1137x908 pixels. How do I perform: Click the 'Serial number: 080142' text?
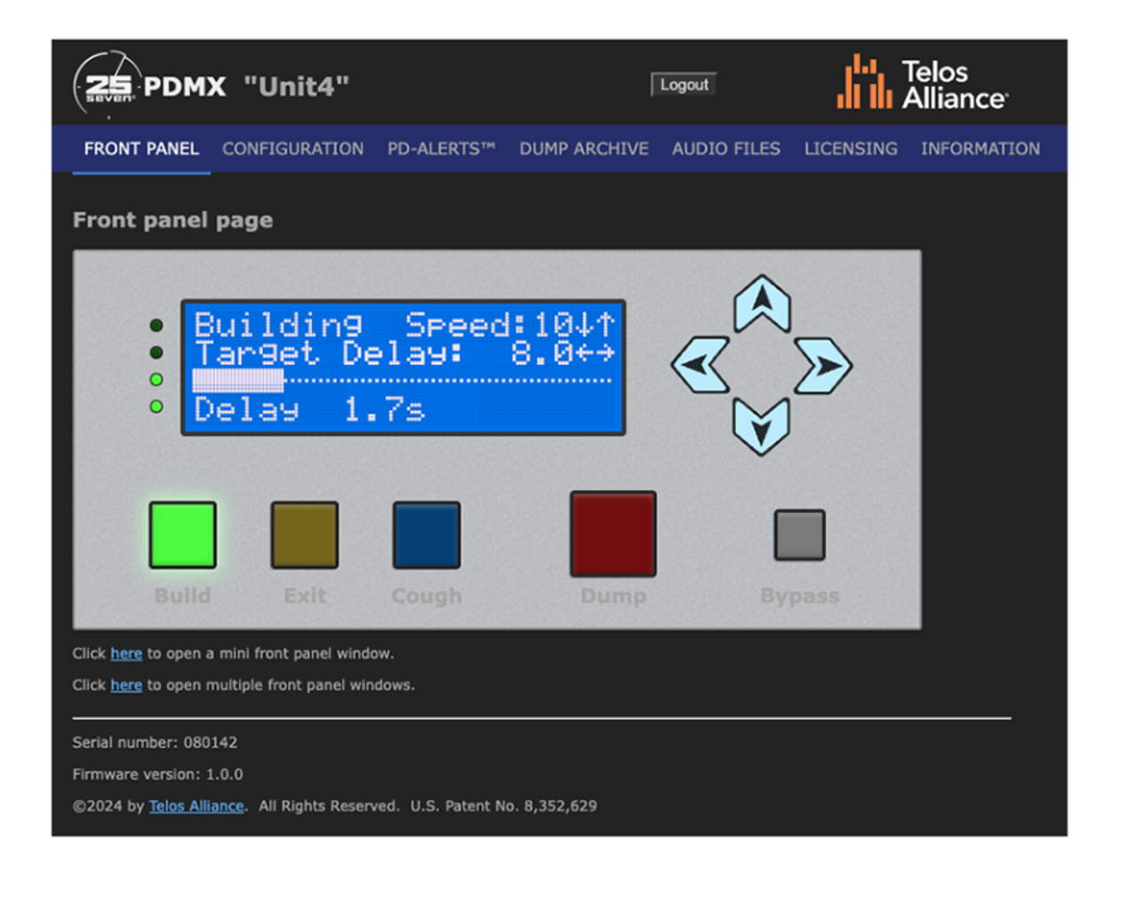[x=155, y=742]
